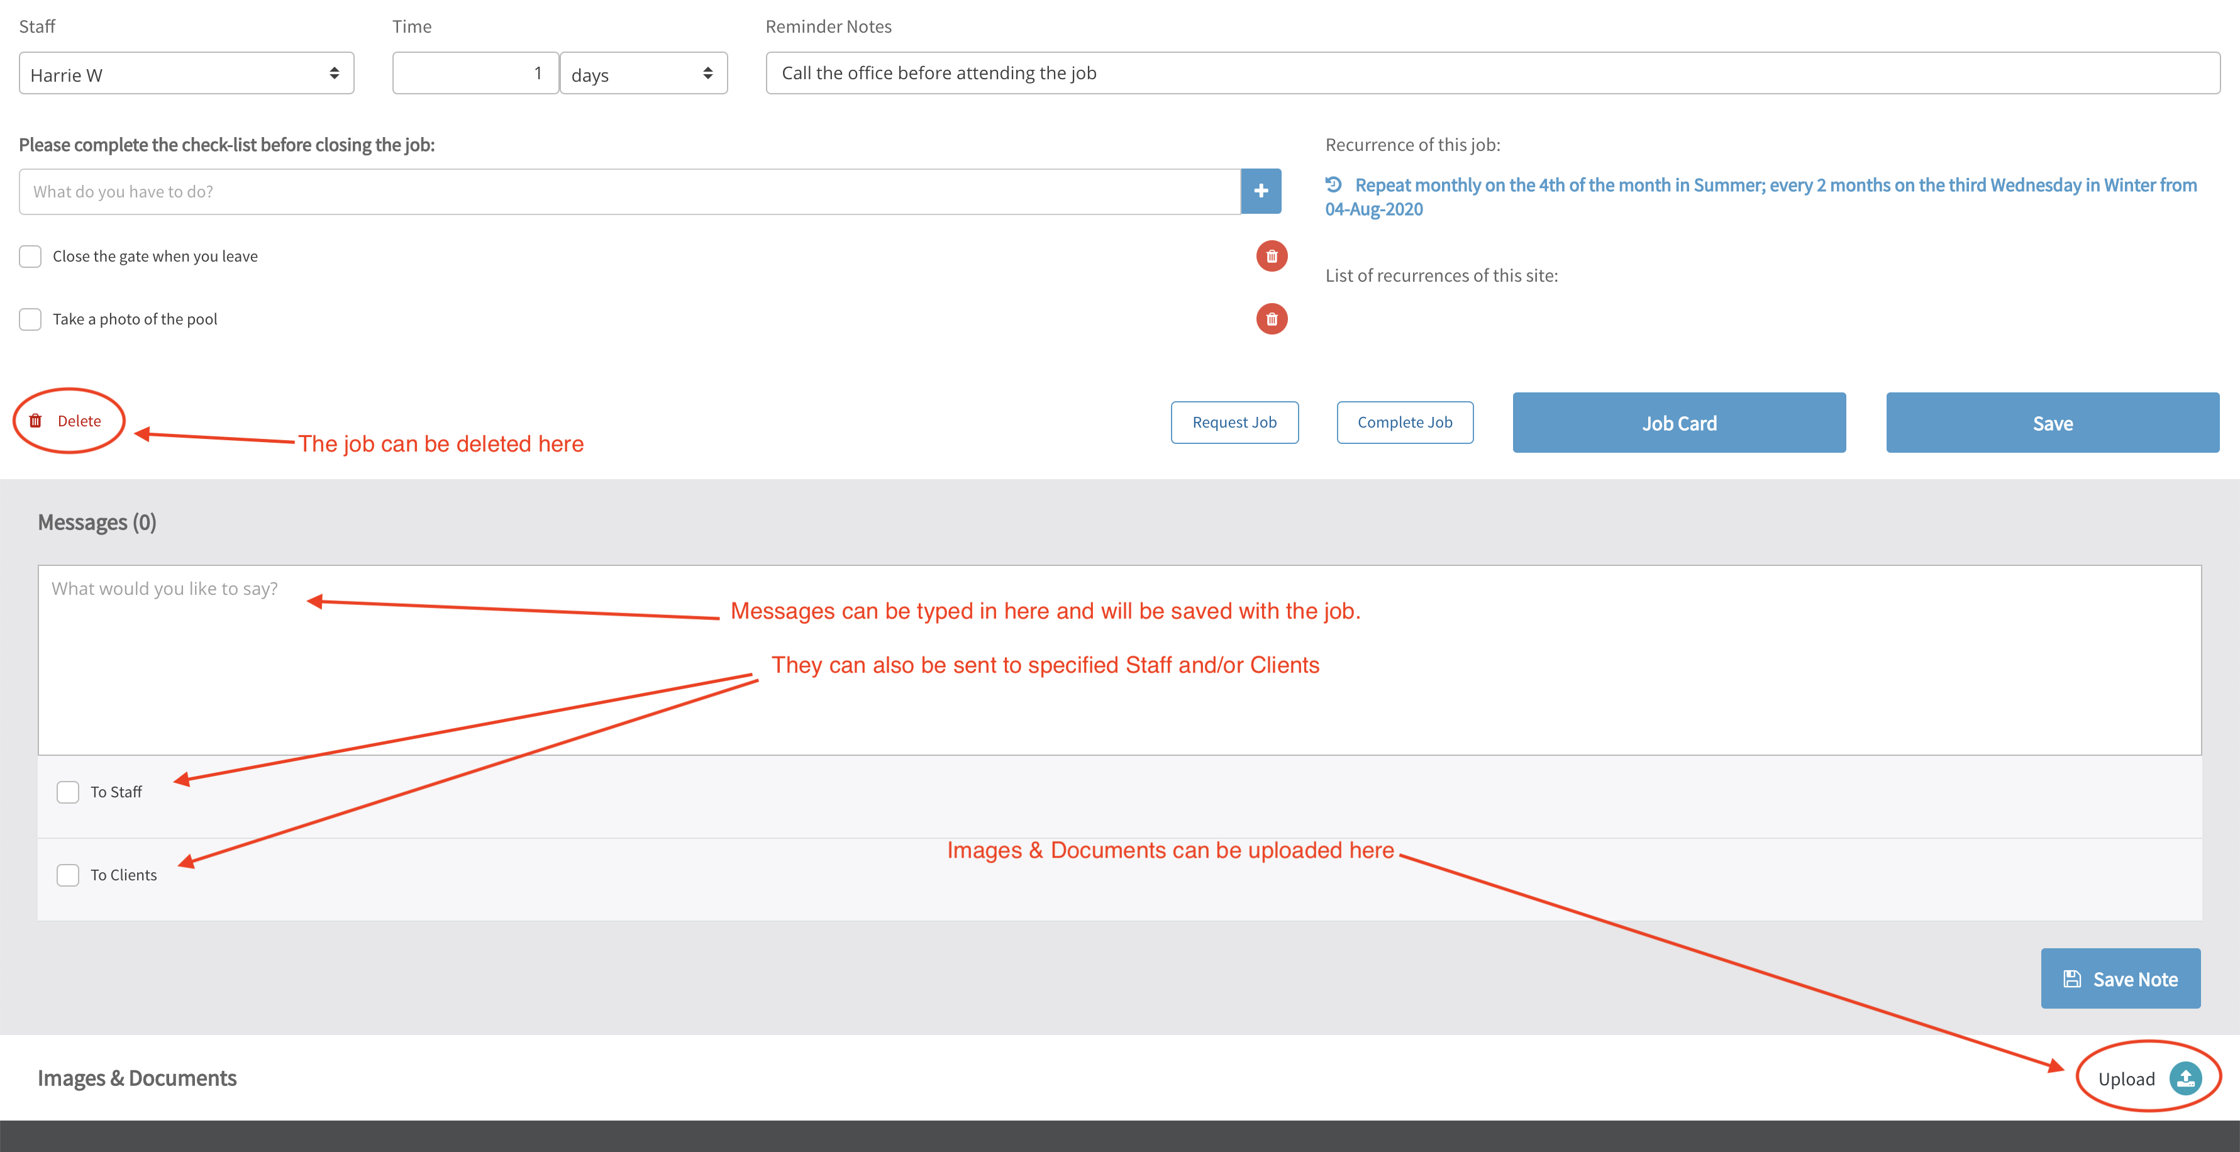Click the save disk icon on Save Note
The height and width of the screenshot is (1152, 2240).
(2072, 979)
